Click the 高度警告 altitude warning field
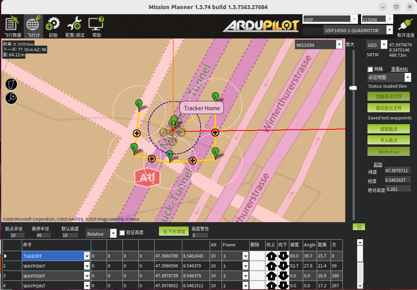 (x=200, y=235)
